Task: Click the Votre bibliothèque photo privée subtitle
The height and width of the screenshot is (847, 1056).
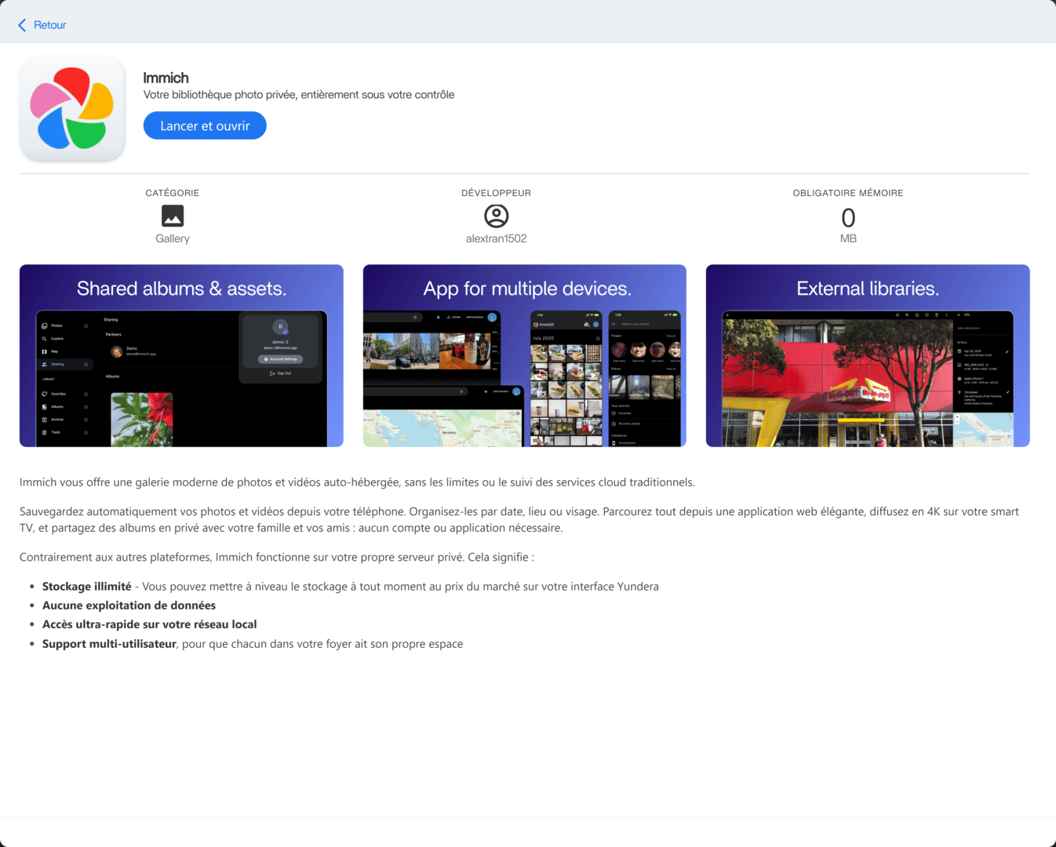Action: point(299,95)
